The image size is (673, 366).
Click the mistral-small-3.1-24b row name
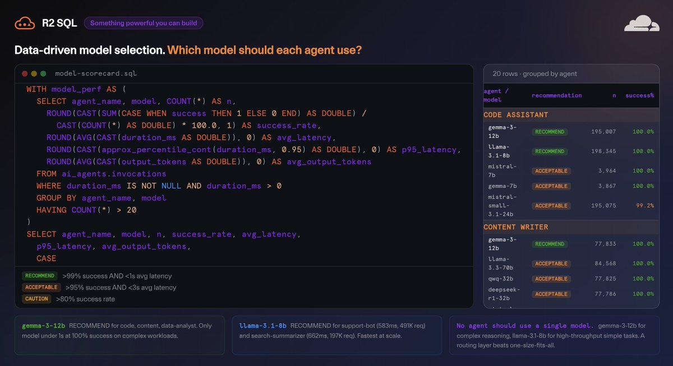coord(501,206)
